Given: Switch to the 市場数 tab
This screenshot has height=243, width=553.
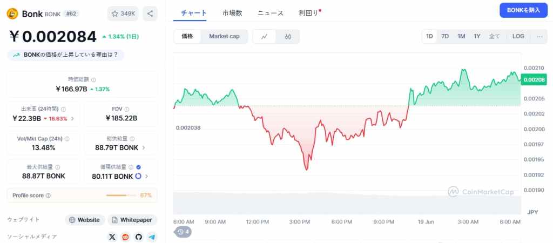Looking at the screenshot, I should 232,13.
